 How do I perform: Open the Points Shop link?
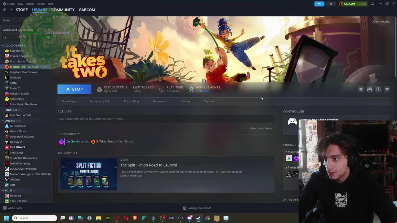(131, 101)
